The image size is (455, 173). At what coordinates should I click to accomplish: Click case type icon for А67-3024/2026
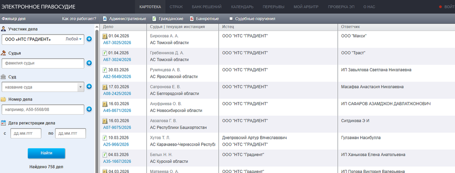(105, 53)
